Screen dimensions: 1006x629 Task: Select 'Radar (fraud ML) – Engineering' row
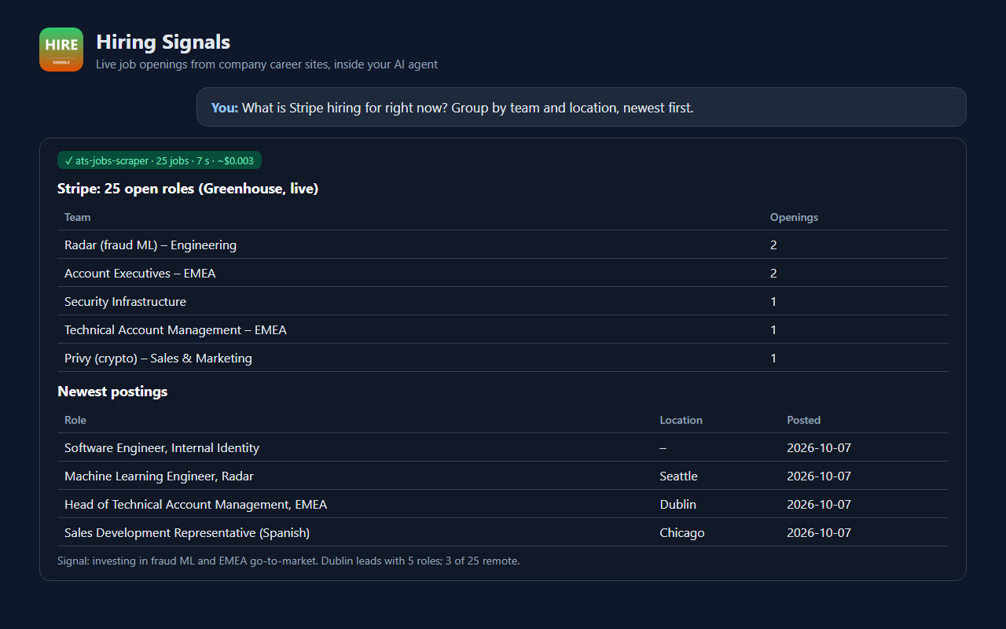click(503, 245)
